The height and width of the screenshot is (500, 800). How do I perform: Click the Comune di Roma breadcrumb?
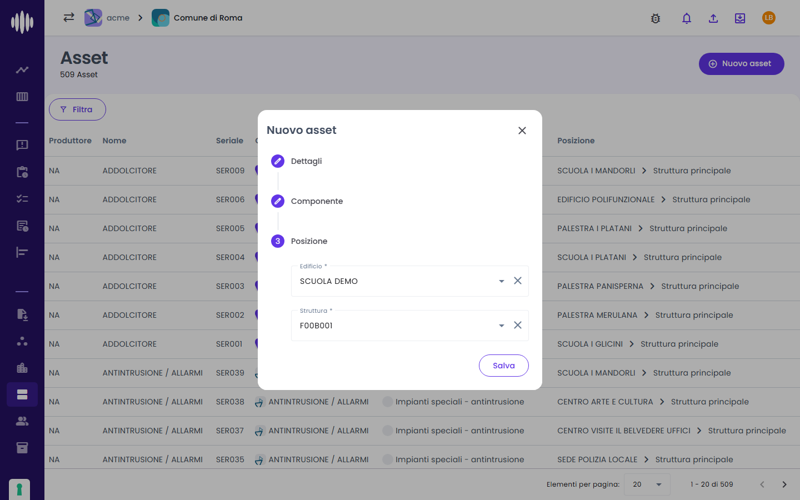pyautogui.click(x=208, y=18)
